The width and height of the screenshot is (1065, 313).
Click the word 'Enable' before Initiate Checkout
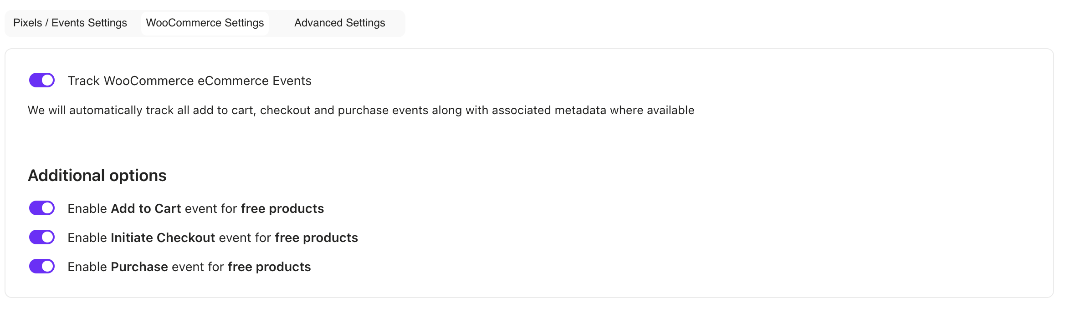click(87, 238)
